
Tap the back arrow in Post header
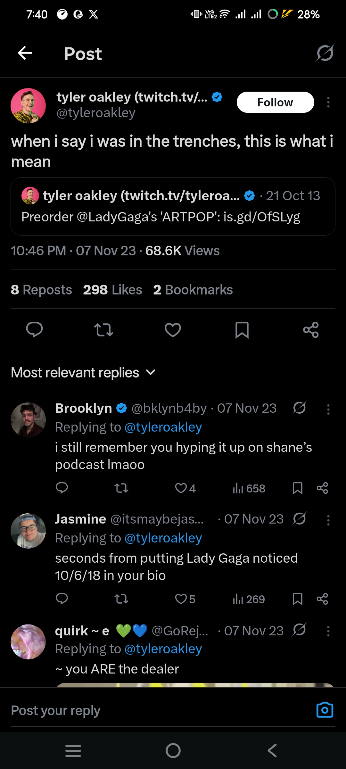[x=25, y=53]
